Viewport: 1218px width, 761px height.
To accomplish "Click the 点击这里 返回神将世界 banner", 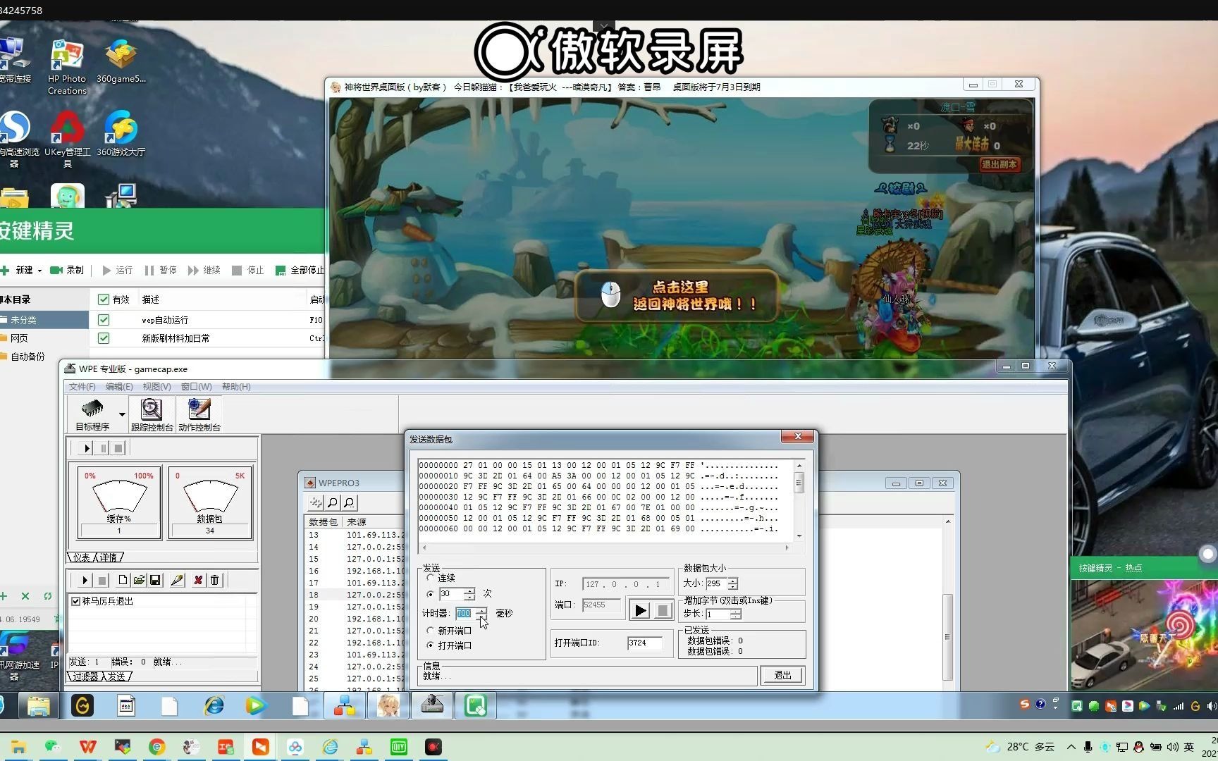I will click(677, 296).
